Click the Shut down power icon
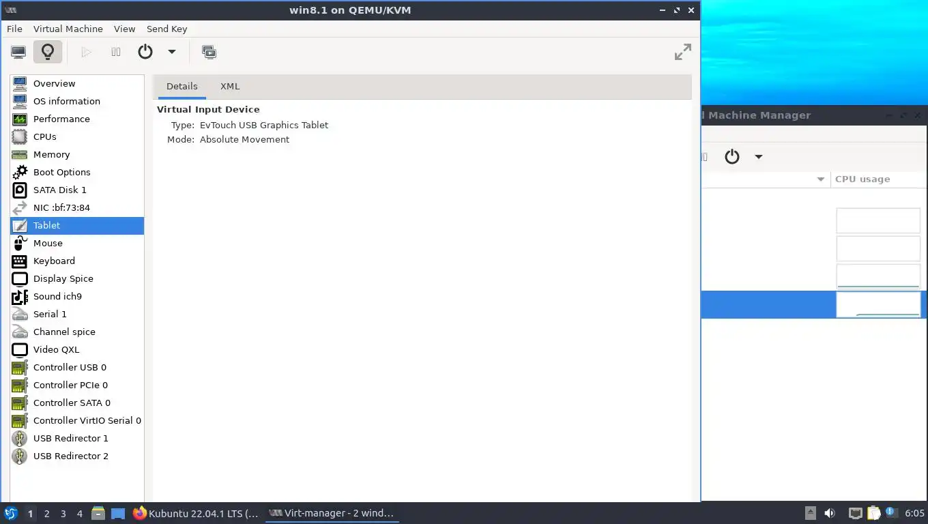This screenshot has height=524, width=928. (145, 52)
